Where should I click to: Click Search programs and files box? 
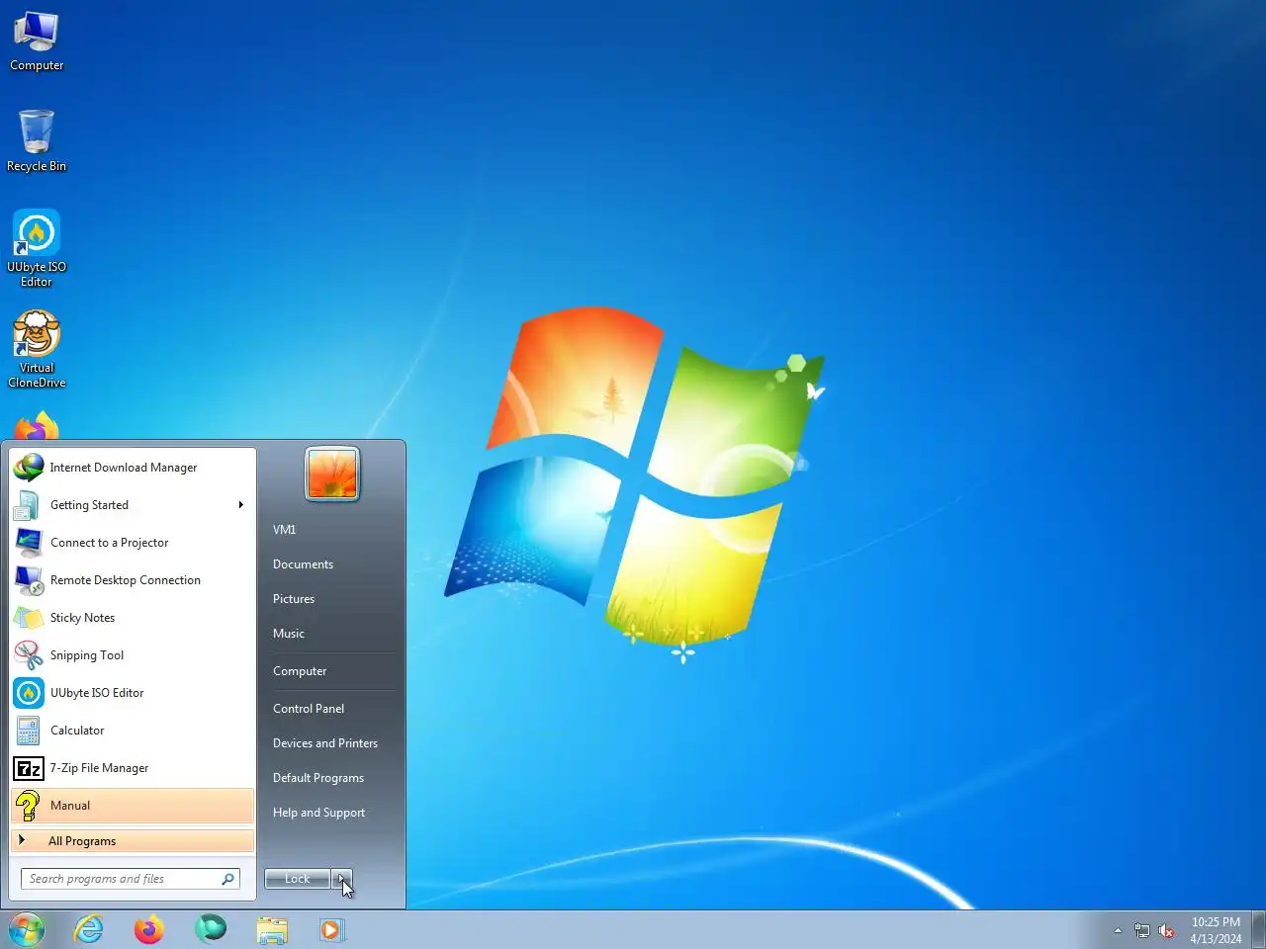click(x=131, y=879)
